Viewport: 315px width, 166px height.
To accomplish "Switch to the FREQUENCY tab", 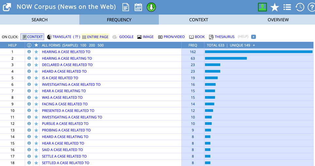I will (x=119, y=20).
